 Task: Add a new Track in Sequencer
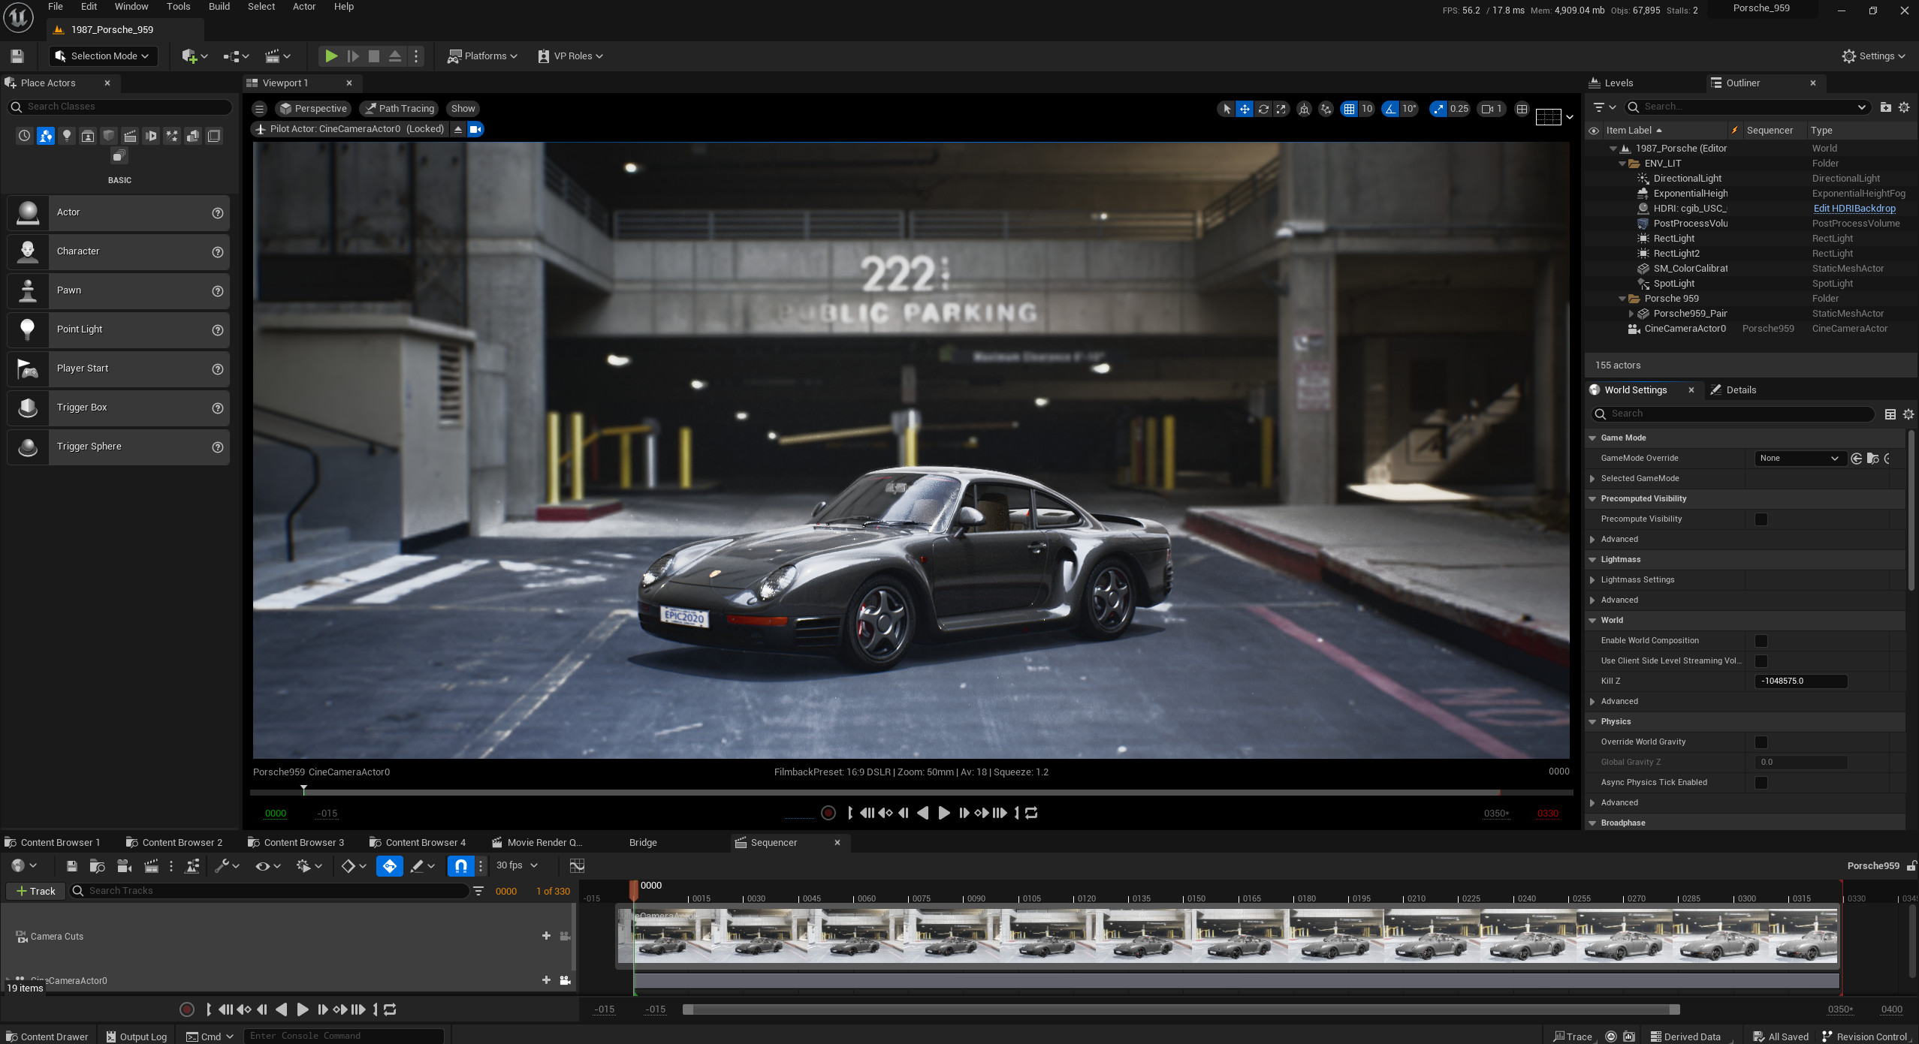36,891
